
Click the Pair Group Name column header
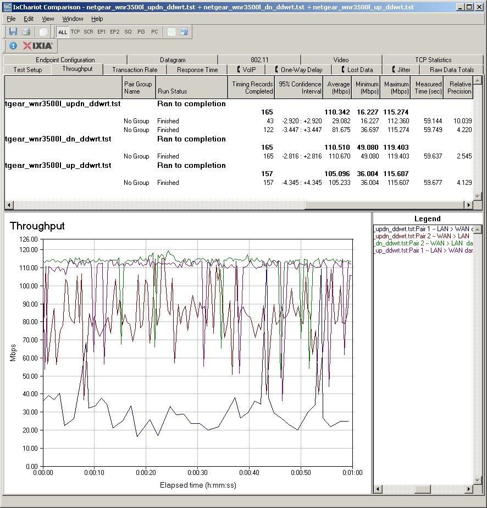(139, 88)
